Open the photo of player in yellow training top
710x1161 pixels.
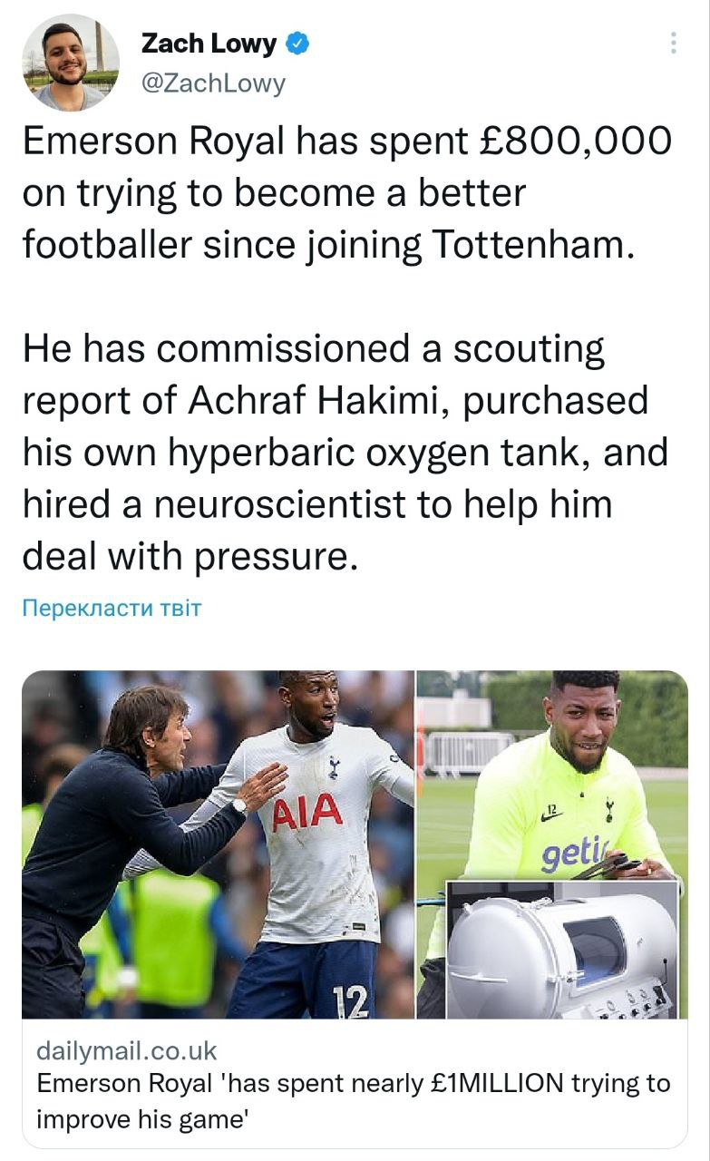(x=551, y=771)
